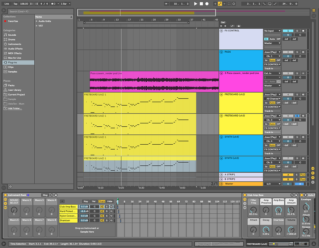Switch to the Chain select tab

tap(102, 201)
